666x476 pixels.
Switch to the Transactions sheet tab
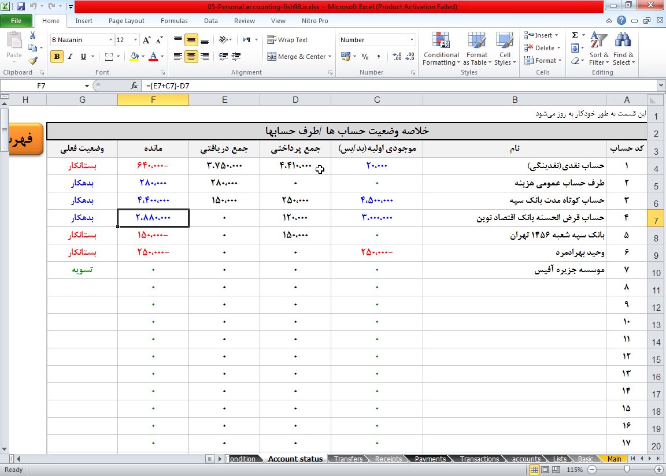click(479, 459)
